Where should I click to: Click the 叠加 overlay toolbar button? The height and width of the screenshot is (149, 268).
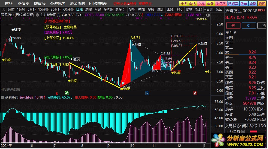tap(141, 9)
